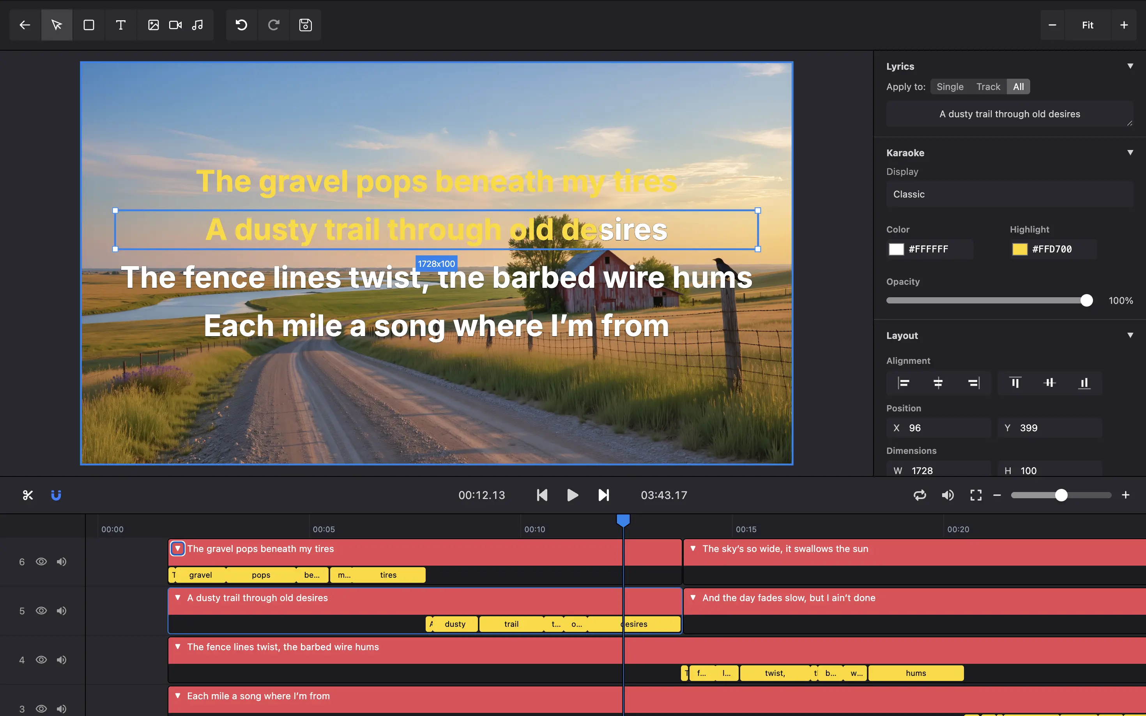Select the Track apply-to option
Viewport: 1146px width, 716px height.
[988, 86]
